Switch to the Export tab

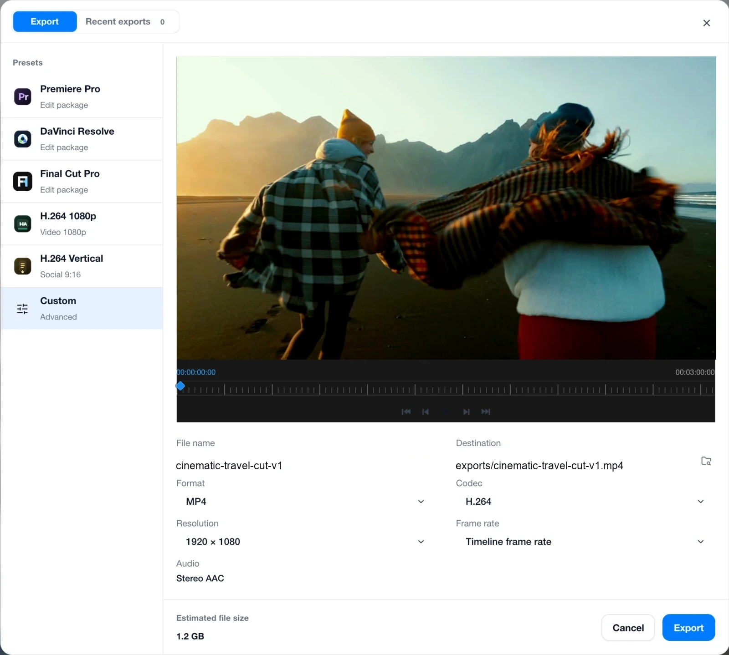45,21
